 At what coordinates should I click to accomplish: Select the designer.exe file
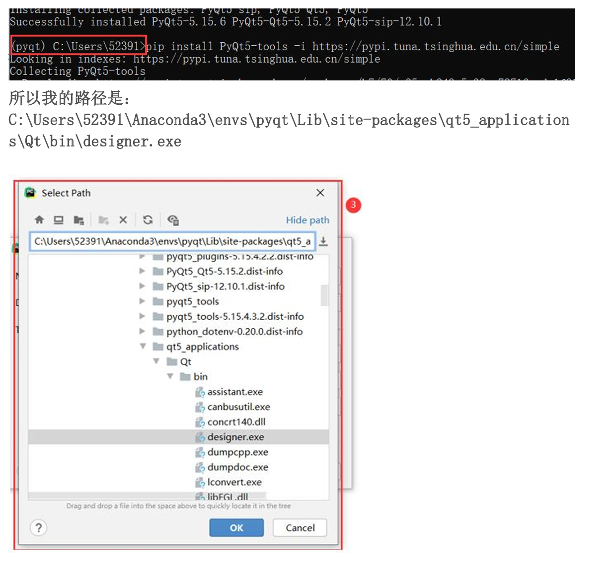coord(178,437)
